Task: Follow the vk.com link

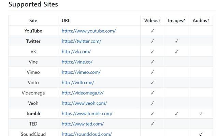Action: tap(76, 52)
